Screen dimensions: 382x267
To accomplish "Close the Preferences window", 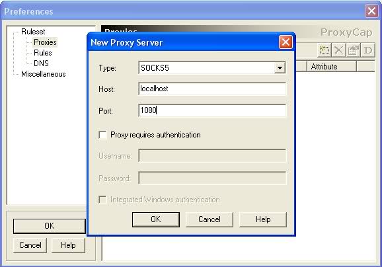I will (371, 11).
